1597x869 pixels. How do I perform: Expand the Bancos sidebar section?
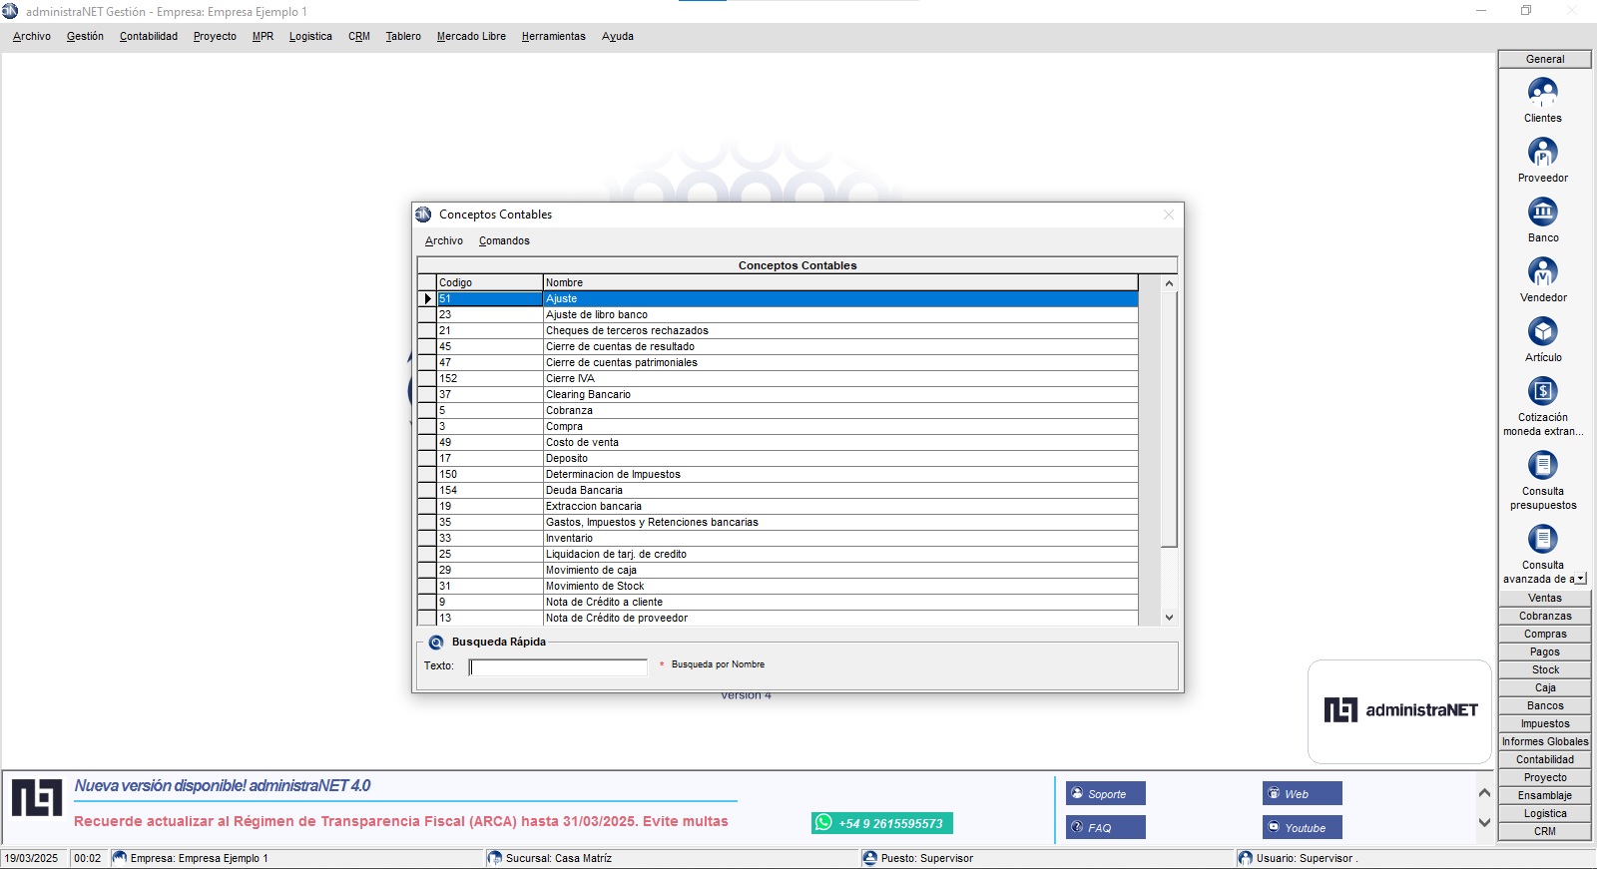click(x=1545, y=706)
